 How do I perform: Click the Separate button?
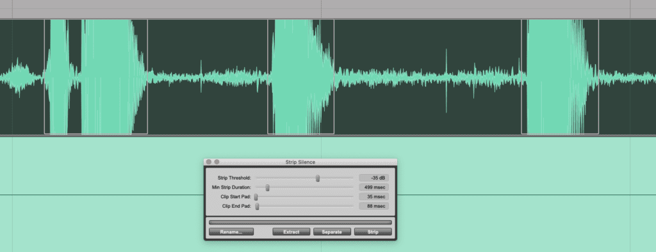click(332, 232)
